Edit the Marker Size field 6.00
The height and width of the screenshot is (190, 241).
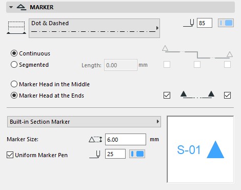126,140
